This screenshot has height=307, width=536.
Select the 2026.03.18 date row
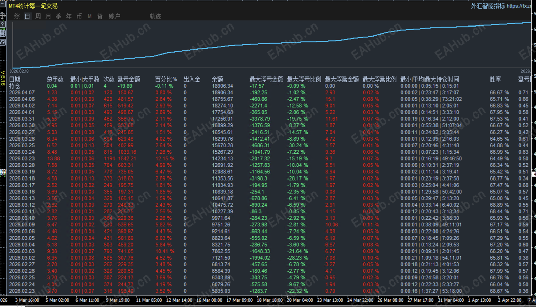coord(22,178)
